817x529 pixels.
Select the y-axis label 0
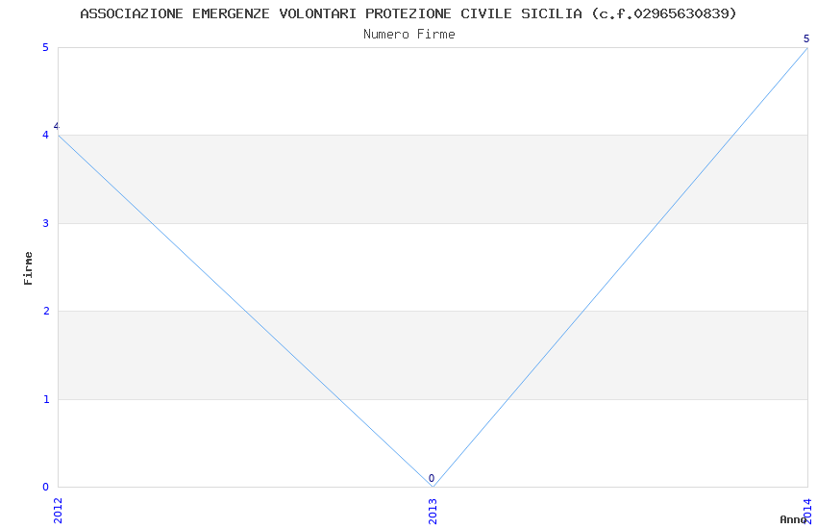coord(46,487)
